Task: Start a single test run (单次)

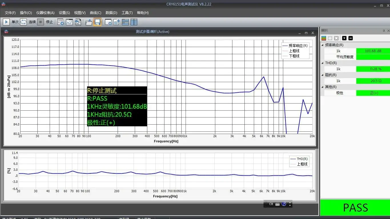Action: (x=6, y=22)
